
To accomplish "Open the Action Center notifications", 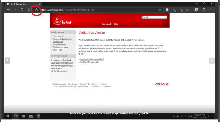I will 210,116.
